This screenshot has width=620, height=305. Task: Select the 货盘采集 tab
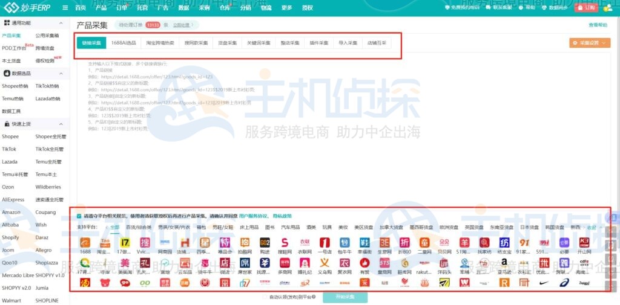(x=228, y=43)
